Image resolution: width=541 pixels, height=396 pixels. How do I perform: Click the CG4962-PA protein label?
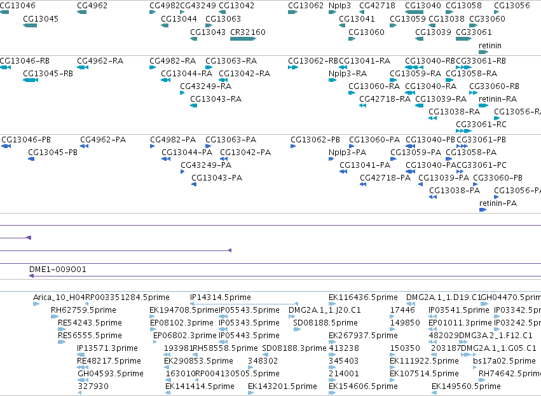point(103,140)
